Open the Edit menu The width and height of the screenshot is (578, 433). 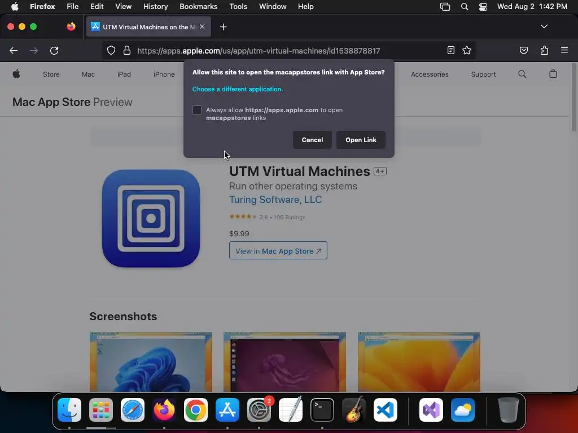[97, 7]
